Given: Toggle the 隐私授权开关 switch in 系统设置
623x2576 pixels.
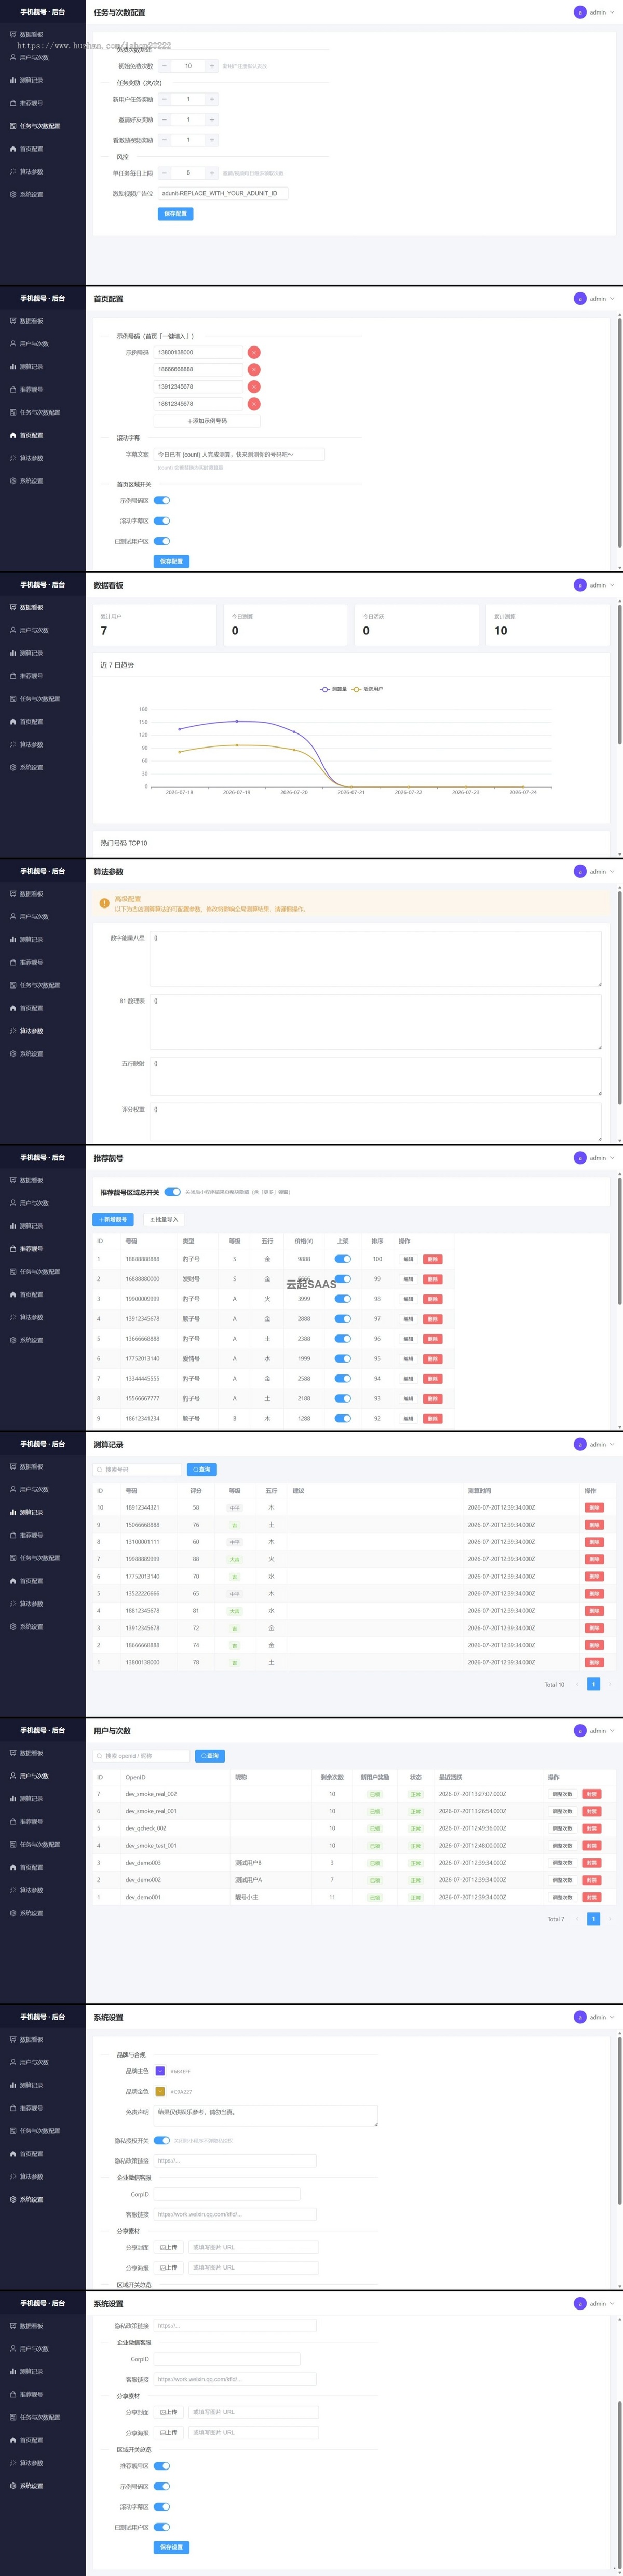Looking at the screenshot, I should pos(162,2140).
